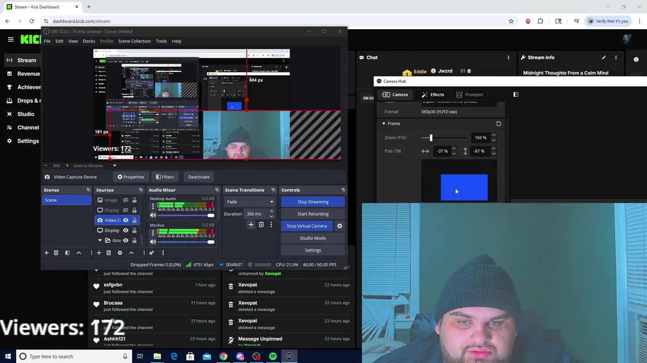Open Chat panel three-dot menu
The width and height of the screenshot is (647, 363).
pos(509,57)
